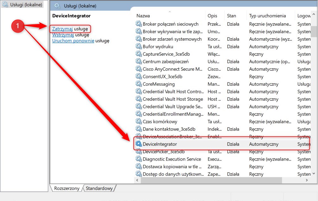This screenshot has height=201, width=318.
Task: Click the Uruchom ponownie restart link
Action: (73, 41)
